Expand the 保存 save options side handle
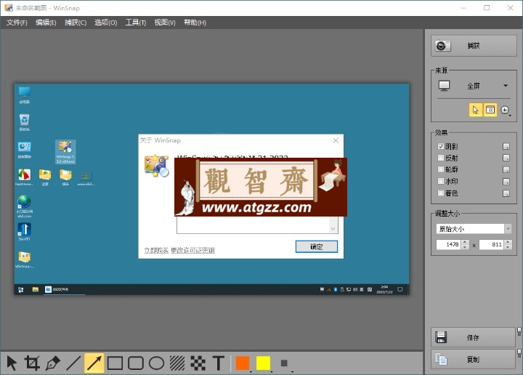This screenshot has width=523, height=375. tap(519, 331)
